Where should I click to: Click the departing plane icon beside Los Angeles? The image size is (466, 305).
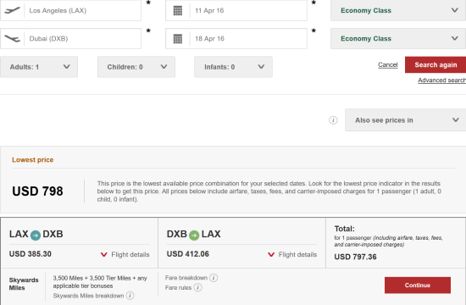13,10
